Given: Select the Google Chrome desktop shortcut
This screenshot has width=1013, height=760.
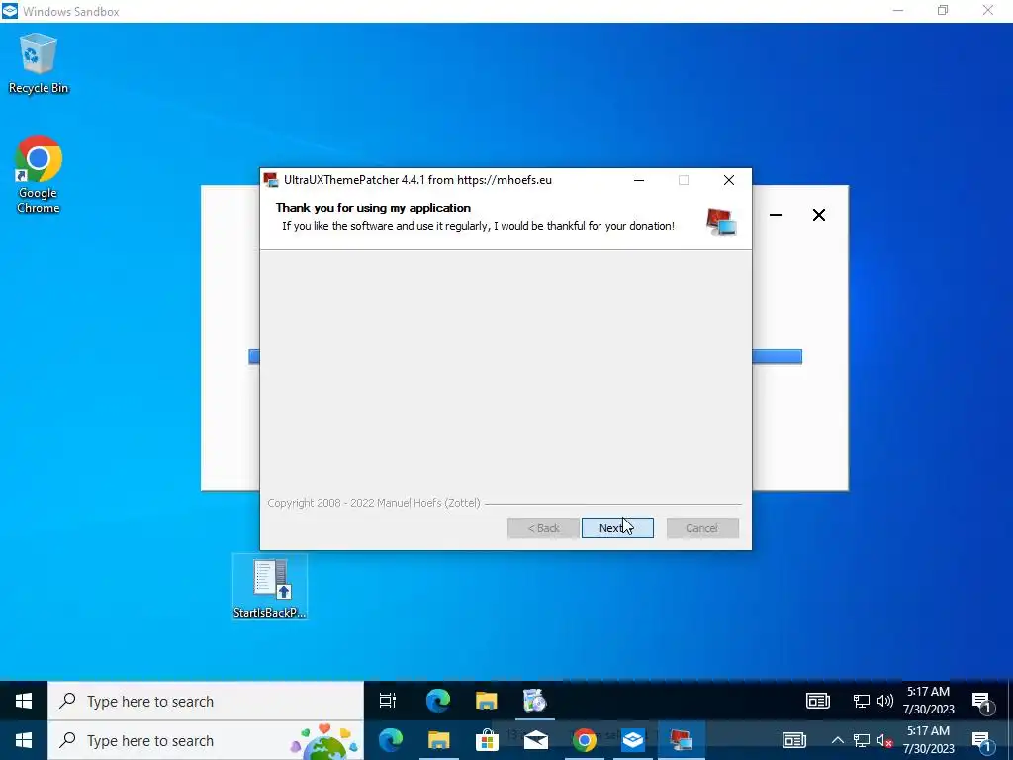Looking at the screenshot, I should (x=39, y=174).
